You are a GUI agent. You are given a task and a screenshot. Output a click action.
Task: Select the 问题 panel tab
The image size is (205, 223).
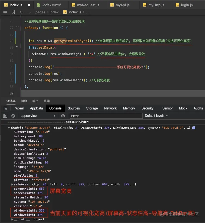(24, 101)
